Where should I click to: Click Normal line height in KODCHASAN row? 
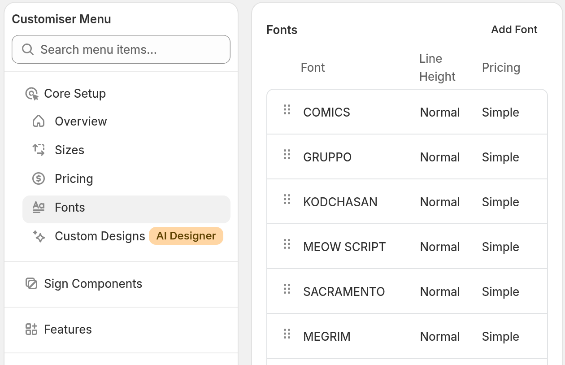pos(440,202)
